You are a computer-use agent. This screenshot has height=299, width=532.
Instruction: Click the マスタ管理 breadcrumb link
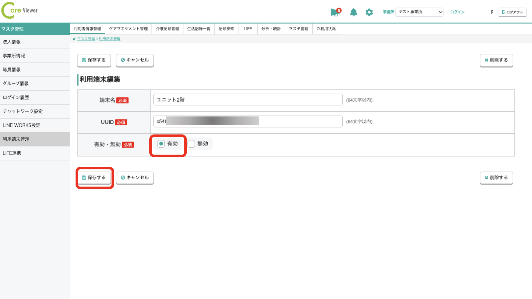tap(86, 39)
